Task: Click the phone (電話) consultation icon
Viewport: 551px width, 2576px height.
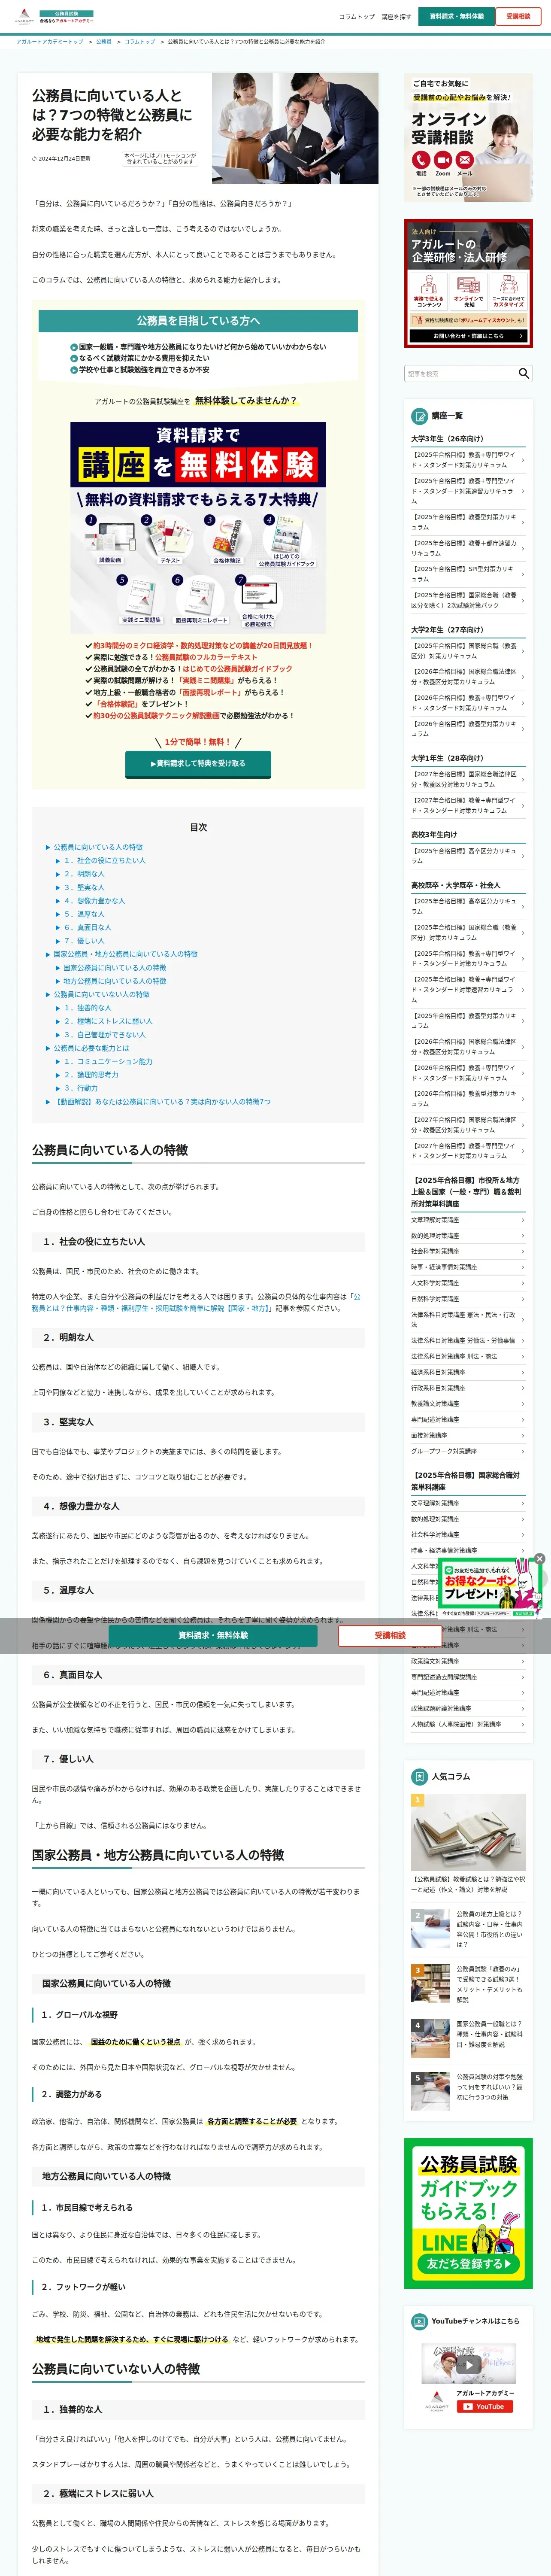Action: [421, 160]
